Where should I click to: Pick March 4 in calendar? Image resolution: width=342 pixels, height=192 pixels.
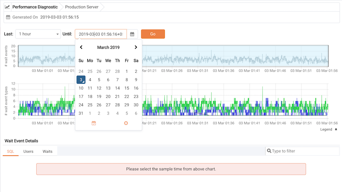90,80
